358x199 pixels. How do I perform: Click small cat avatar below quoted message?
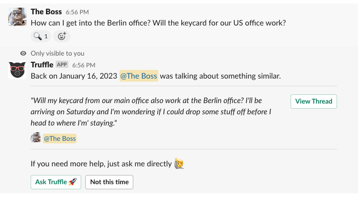[x=36, y=138]
